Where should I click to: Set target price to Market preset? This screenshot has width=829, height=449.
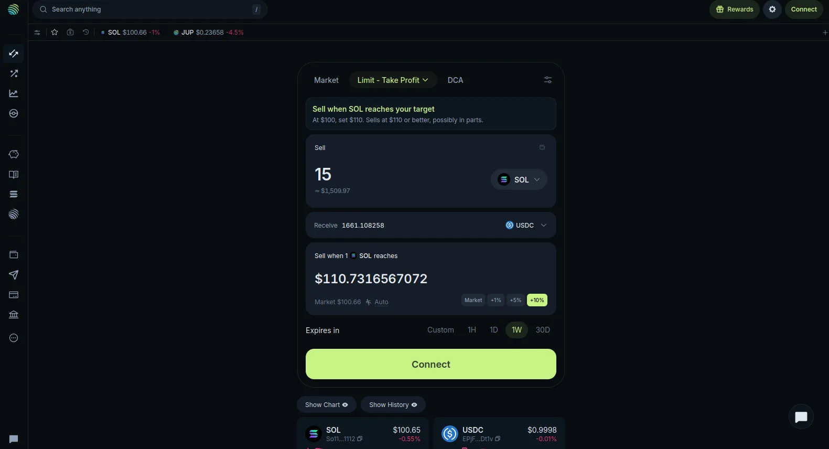(473, 300)
